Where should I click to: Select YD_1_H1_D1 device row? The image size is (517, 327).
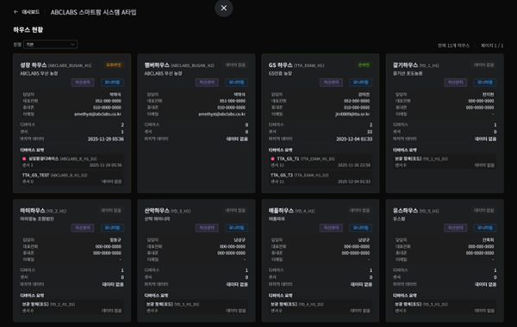[x=445, y=162]
